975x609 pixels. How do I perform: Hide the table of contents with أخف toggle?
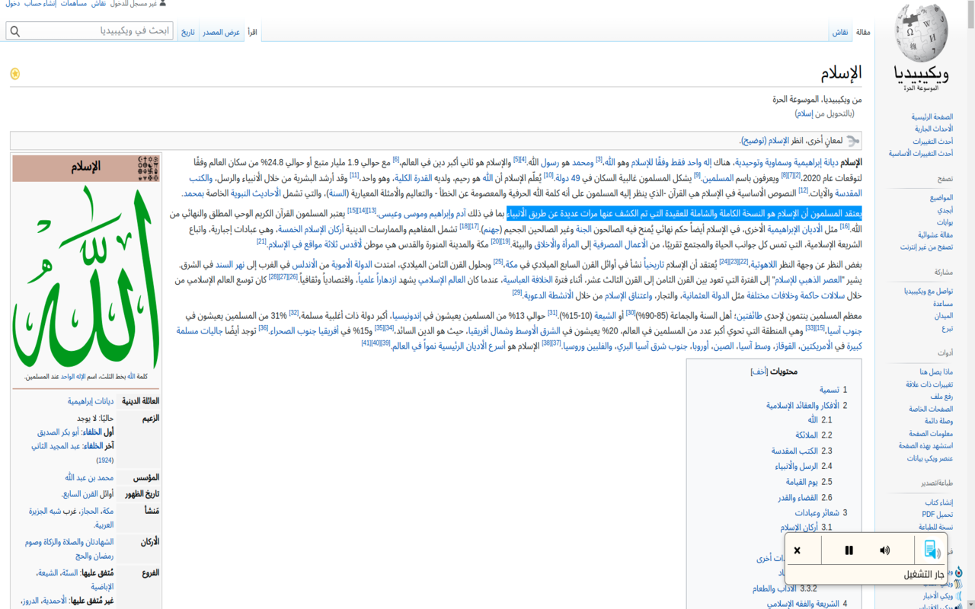(x=758, y=372)
